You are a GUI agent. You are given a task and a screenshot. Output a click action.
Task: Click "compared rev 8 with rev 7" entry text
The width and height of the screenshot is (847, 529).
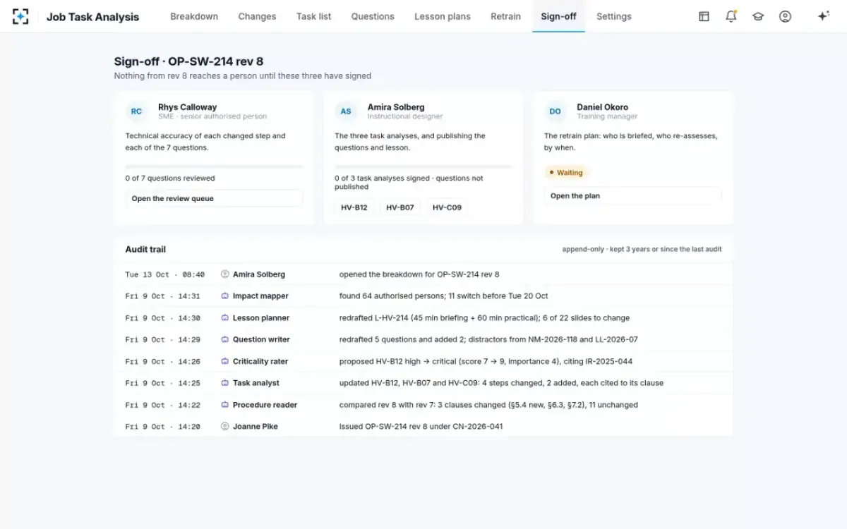[488, 405]
